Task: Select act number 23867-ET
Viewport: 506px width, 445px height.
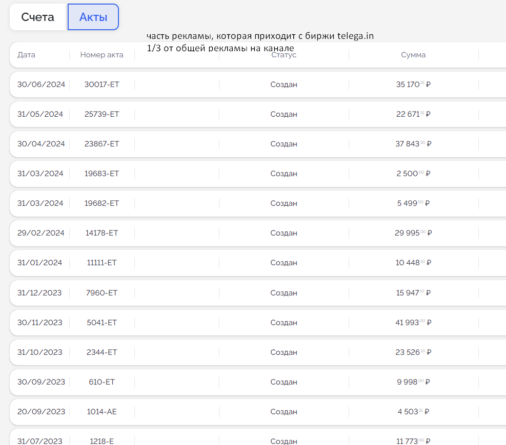Action: (x=102, y=144)
